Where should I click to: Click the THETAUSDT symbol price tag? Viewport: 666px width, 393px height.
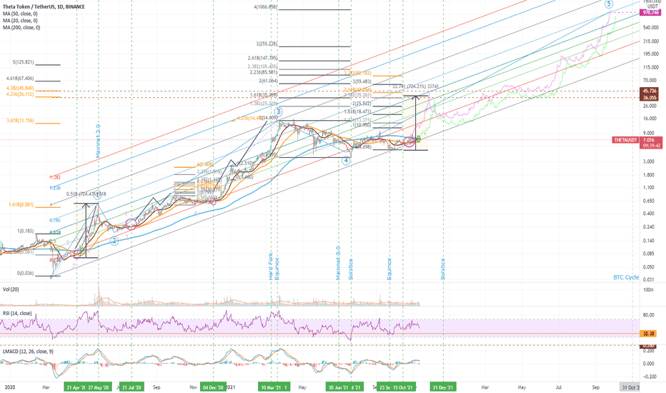626,140
